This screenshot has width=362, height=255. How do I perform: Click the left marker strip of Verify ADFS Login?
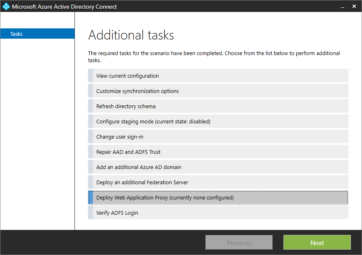coord(90,213)
